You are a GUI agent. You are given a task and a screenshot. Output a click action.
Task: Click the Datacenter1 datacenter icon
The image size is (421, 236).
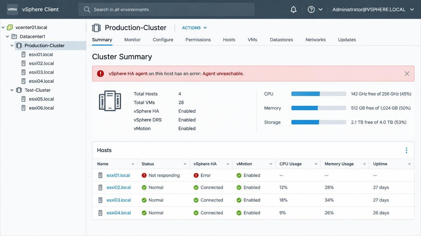pyautogui.click(x=14, y=36)
